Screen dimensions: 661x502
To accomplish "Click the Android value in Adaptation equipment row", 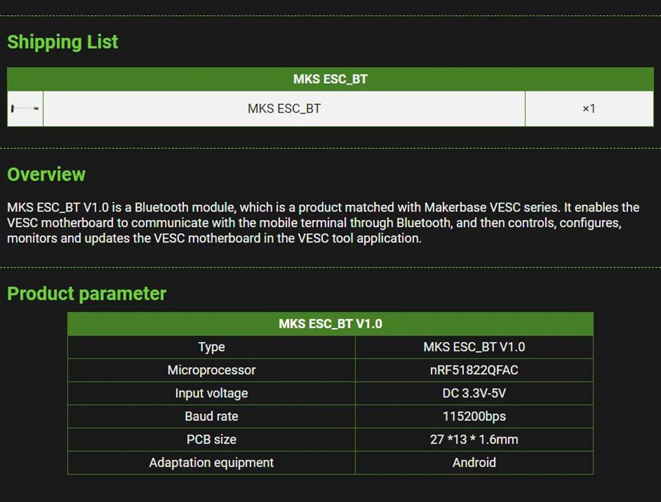I will coord(474,463).
